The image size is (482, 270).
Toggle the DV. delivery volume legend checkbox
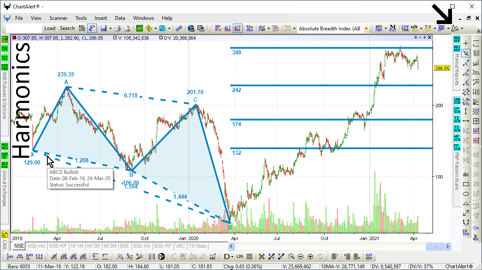pyautogui.click(x=161, y=38)
